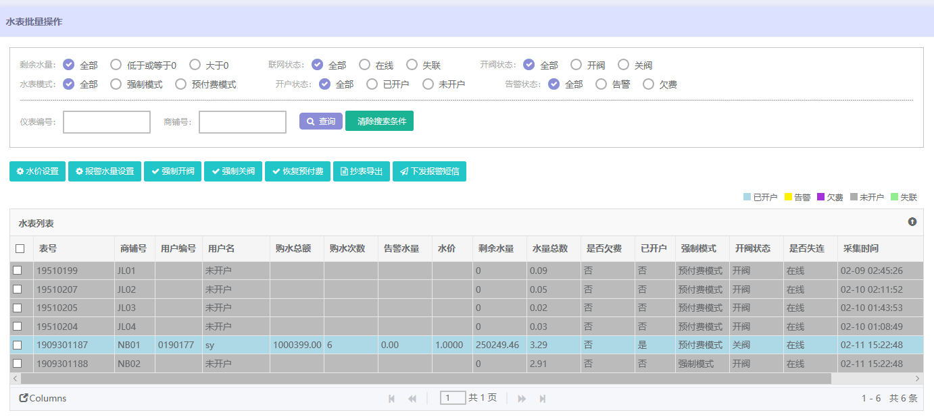Click 恢复预付费 button
Screen dimensions: 934x419
297,171
